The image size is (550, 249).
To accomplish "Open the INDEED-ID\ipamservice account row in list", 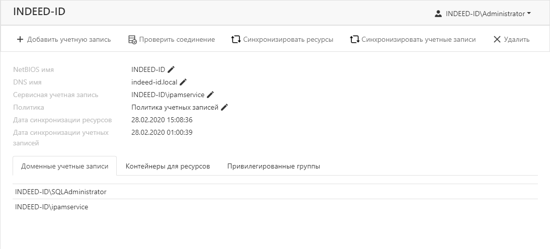I will [x=51, y=207].
